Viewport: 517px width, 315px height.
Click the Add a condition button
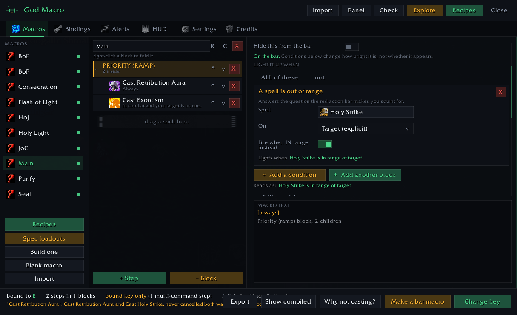289,175
